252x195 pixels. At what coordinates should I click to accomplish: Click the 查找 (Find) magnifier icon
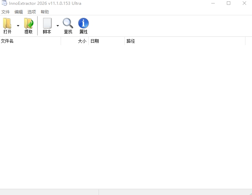pos(68,23)
